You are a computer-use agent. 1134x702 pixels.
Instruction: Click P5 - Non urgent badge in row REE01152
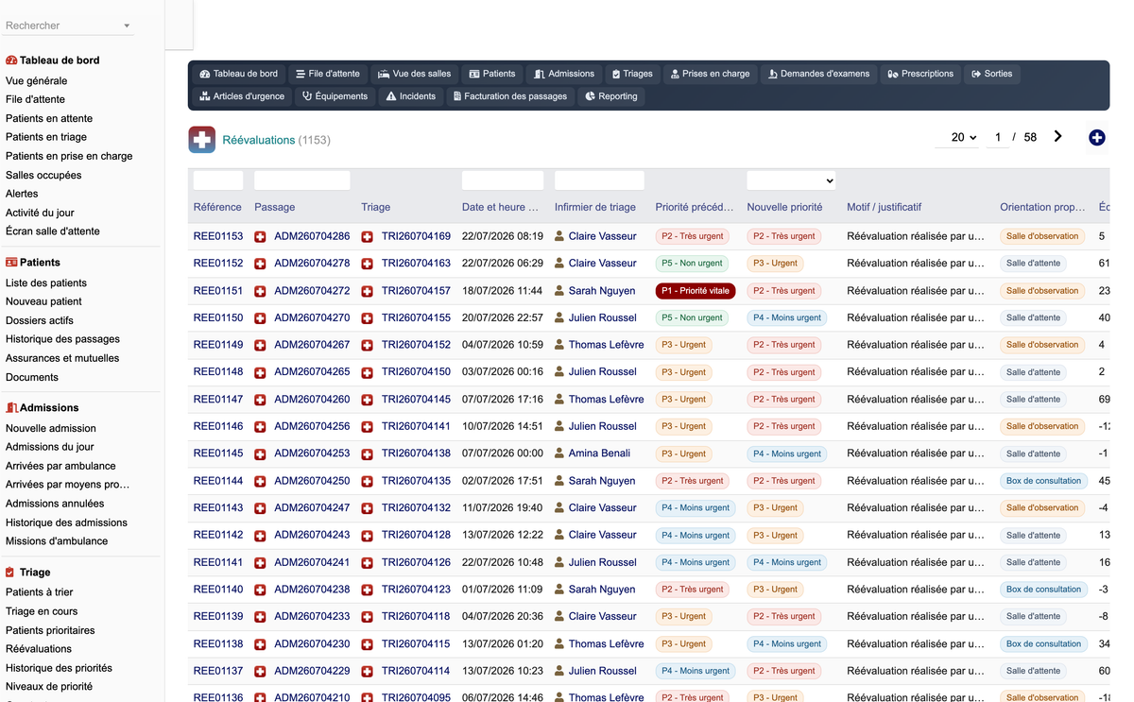point(692,264)
